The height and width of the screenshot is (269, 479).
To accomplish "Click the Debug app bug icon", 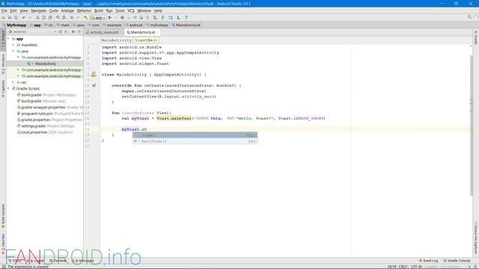I will pyautogui.click(x=122, y=18).
